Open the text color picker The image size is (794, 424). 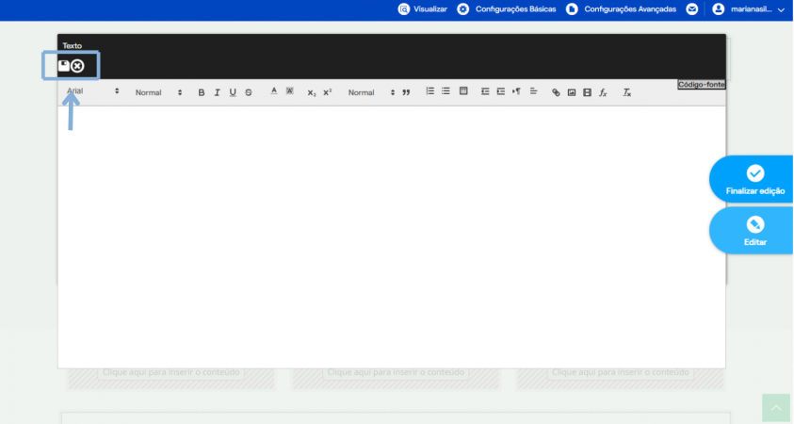click(274, 91)
